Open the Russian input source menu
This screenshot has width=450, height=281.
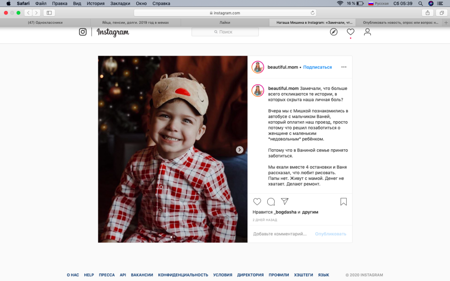tap(378, 3)
